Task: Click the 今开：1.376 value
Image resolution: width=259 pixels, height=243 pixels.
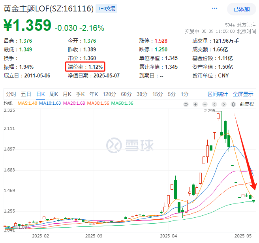Action: [82, 41]
